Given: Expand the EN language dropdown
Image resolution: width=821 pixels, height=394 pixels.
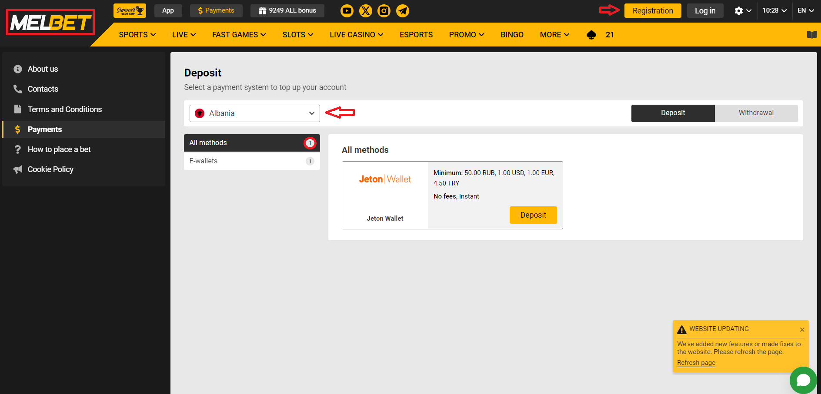Looking at the screenshot, I should tap(806, 10).
